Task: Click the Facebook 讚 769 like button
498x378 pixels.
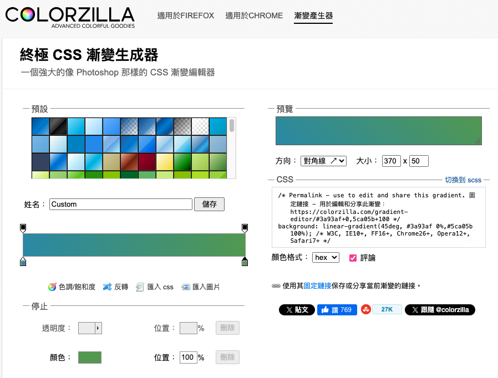Action: click(337, 310)
